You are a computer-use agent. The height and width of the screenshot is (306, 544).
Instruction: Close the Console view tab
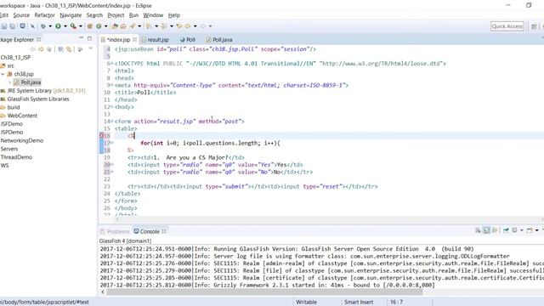click(x=164, y=231)
